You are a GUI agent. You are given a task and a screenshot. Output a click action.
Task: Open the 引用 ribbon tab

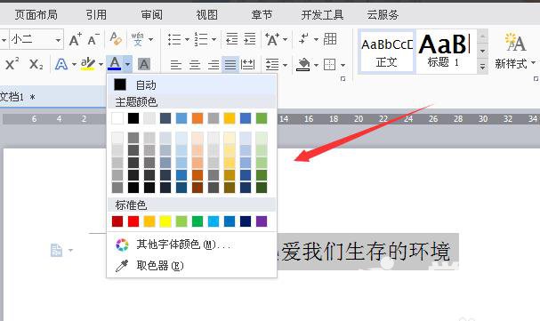(96, 15)
